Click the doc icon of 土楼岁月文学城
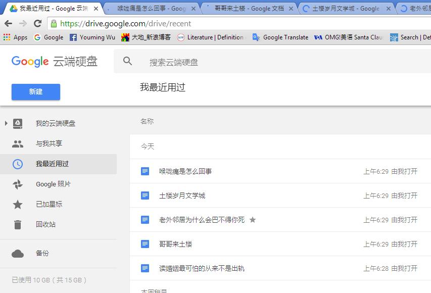The height and width of the screenshot is (293, 431). (145, 196)
